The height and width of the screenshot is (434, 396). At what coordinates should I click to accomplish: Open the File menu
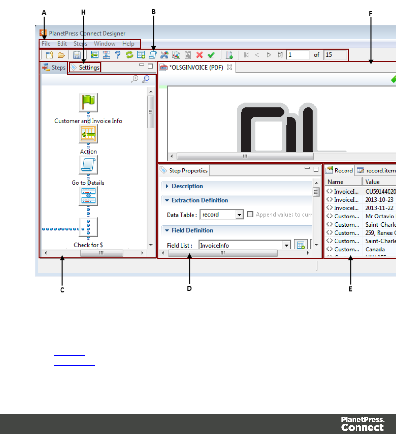(46, 44)
